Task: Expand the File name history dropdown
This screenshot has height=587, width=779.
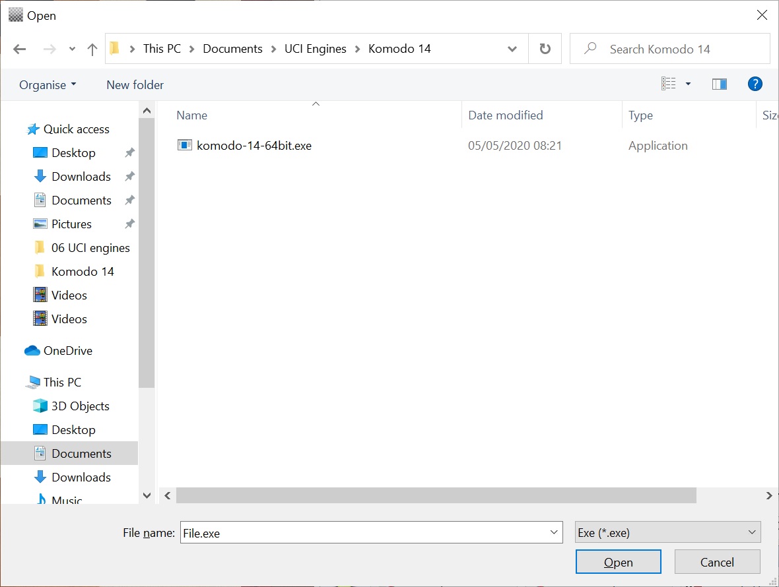Action: point(553,533)
